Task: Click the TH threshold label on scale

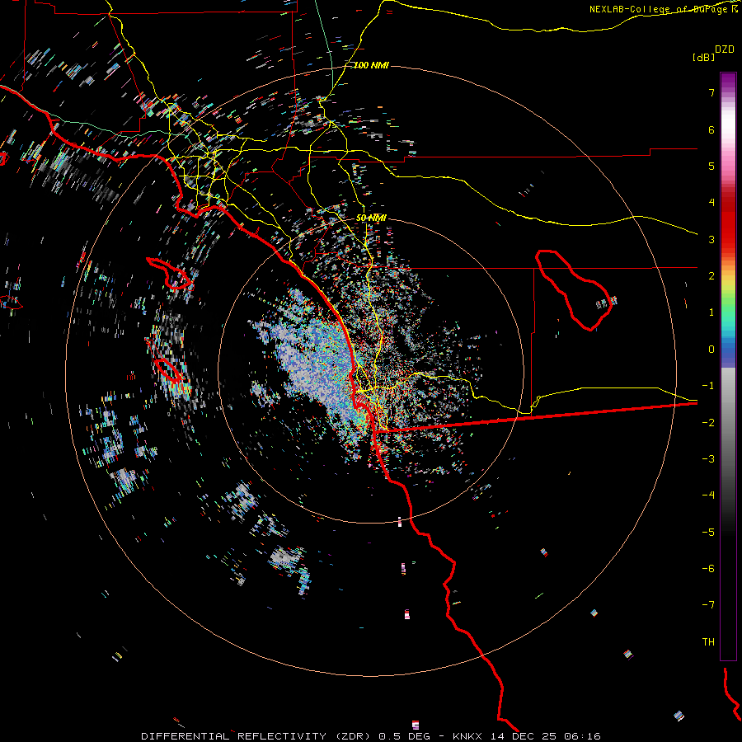Action: point(708,642)
